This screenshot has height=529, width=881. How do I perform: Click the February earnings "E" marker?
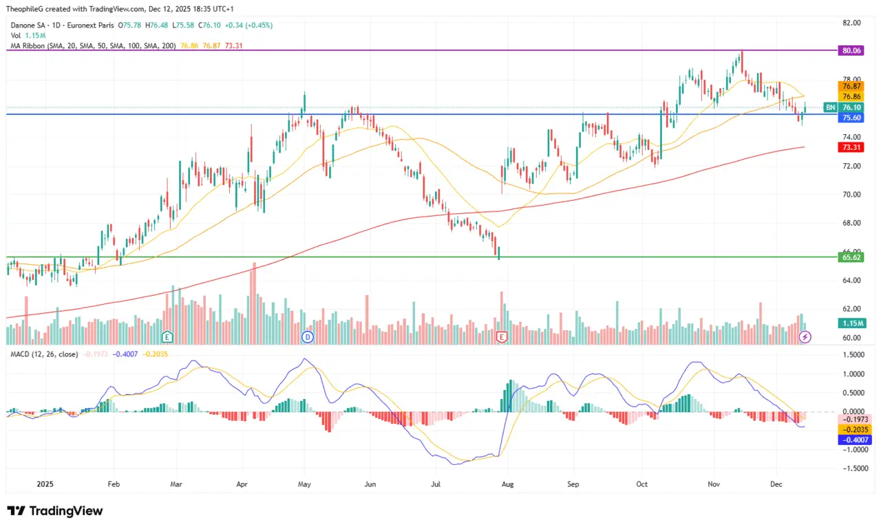click(x=167, y=337)
